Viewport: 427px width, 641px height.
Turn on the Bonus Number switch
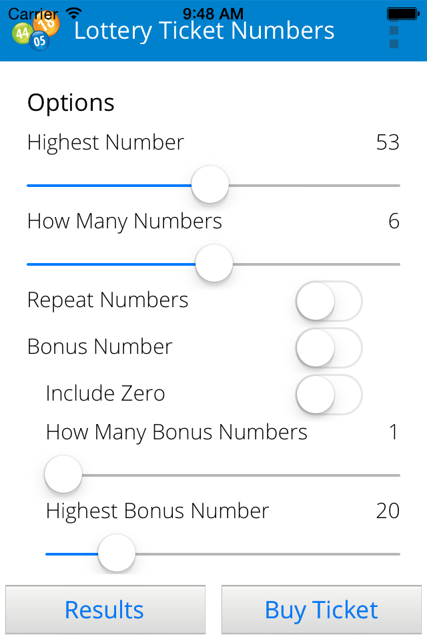(329, 348)
